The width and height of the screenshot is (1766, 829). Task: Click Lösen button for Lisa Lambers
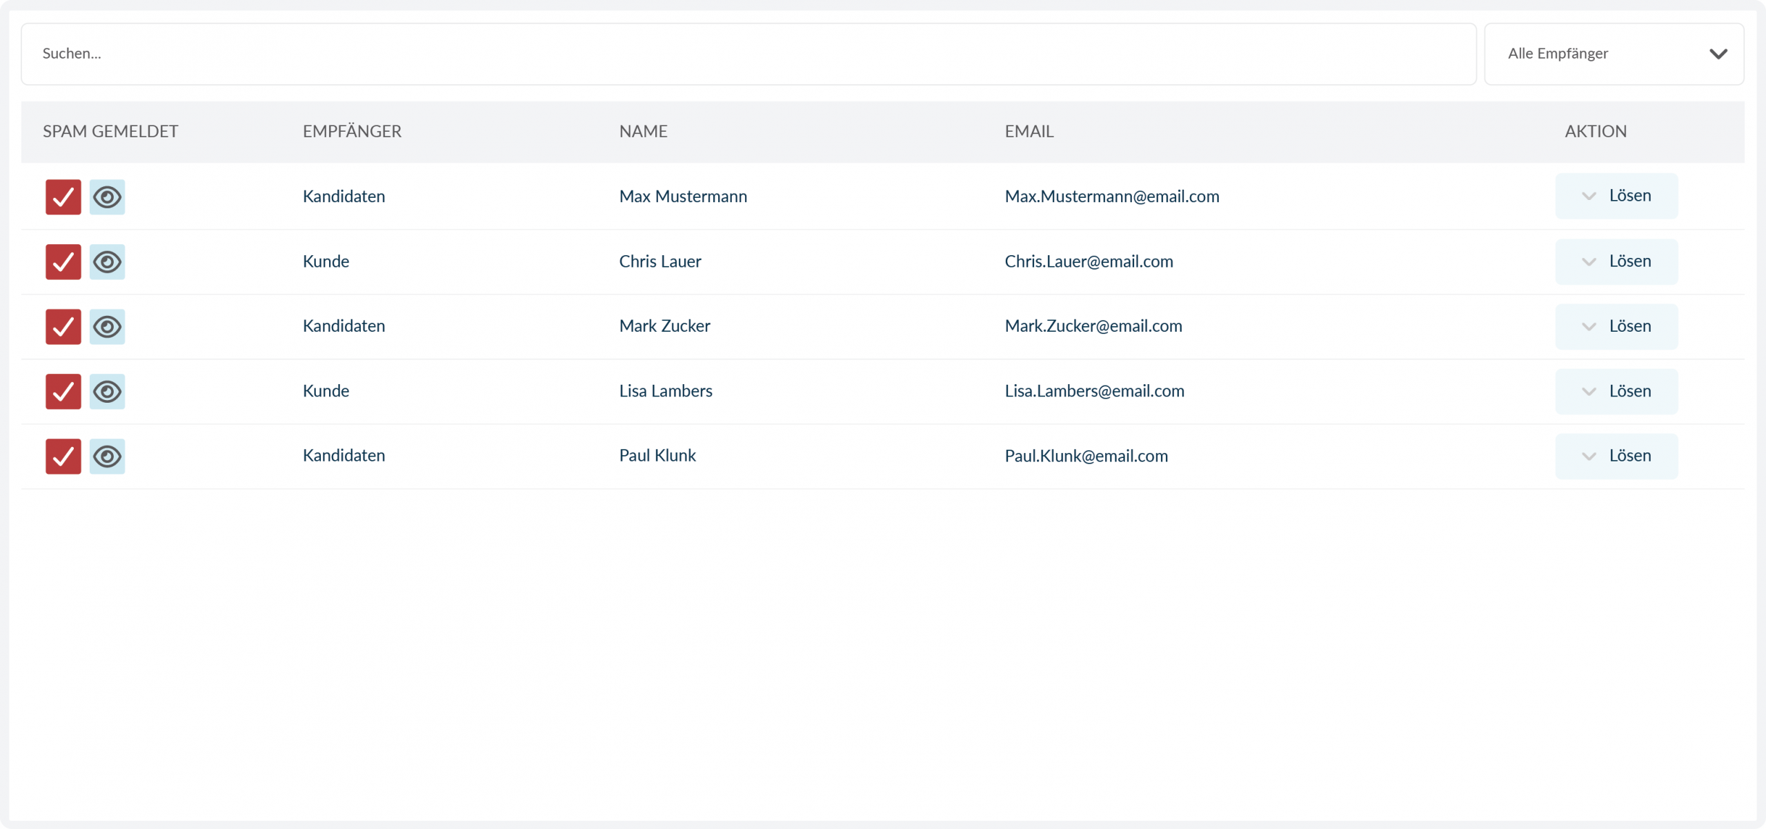tap(1616, 391)
